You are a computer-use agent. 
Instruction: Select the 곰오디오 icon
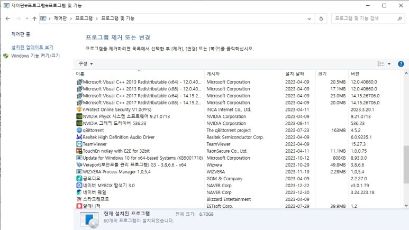[79, 178]
